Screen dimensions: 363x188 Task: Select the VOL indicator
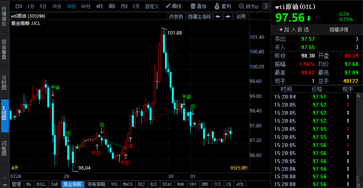pyautogui.click(x=114, y=184)
